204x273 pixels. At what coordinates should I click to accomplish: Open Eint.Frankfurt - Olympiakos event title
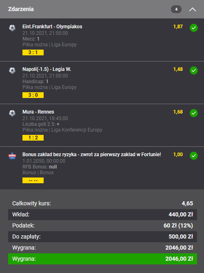tap(52, 27)
